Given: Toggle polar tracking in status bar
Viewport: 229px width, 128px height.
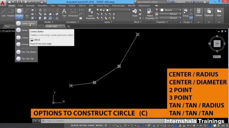Looking at the screenshot, I should coord(125,126).
